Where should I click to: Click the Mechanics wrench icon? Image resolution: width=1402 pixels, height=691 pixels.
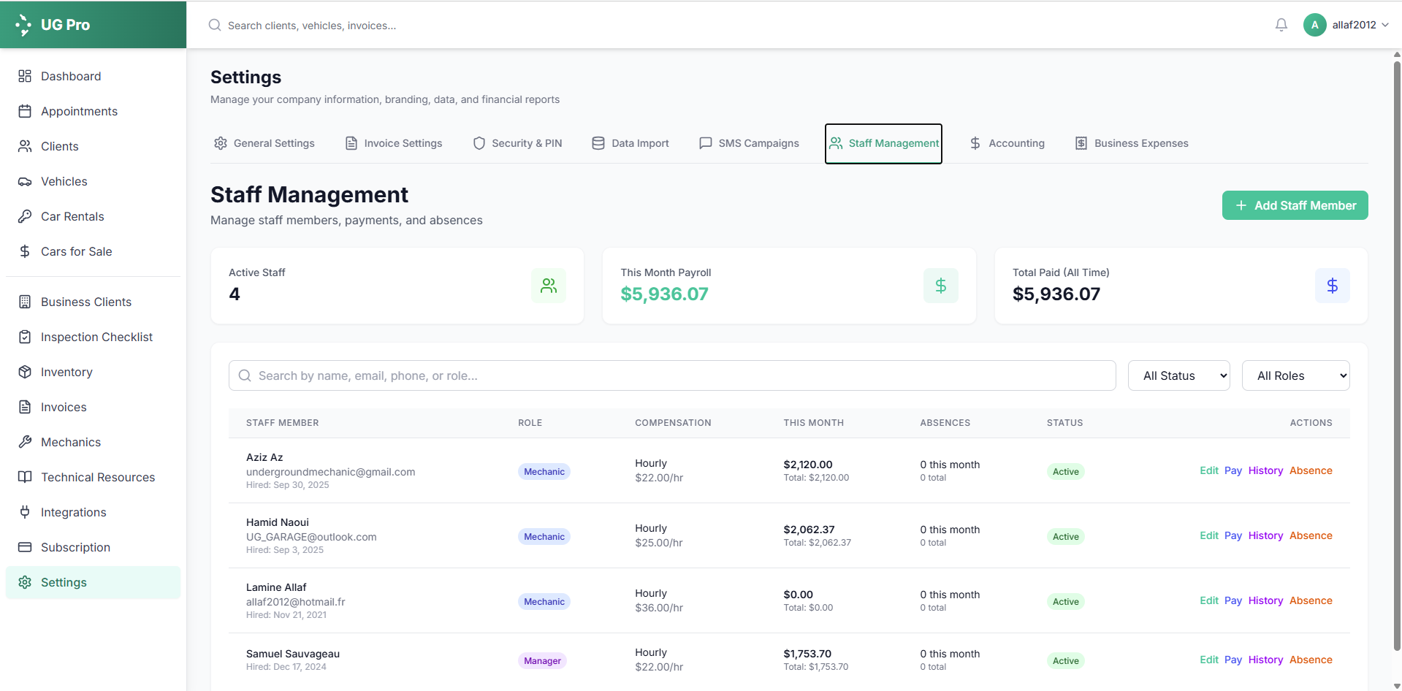pos(25,443)
